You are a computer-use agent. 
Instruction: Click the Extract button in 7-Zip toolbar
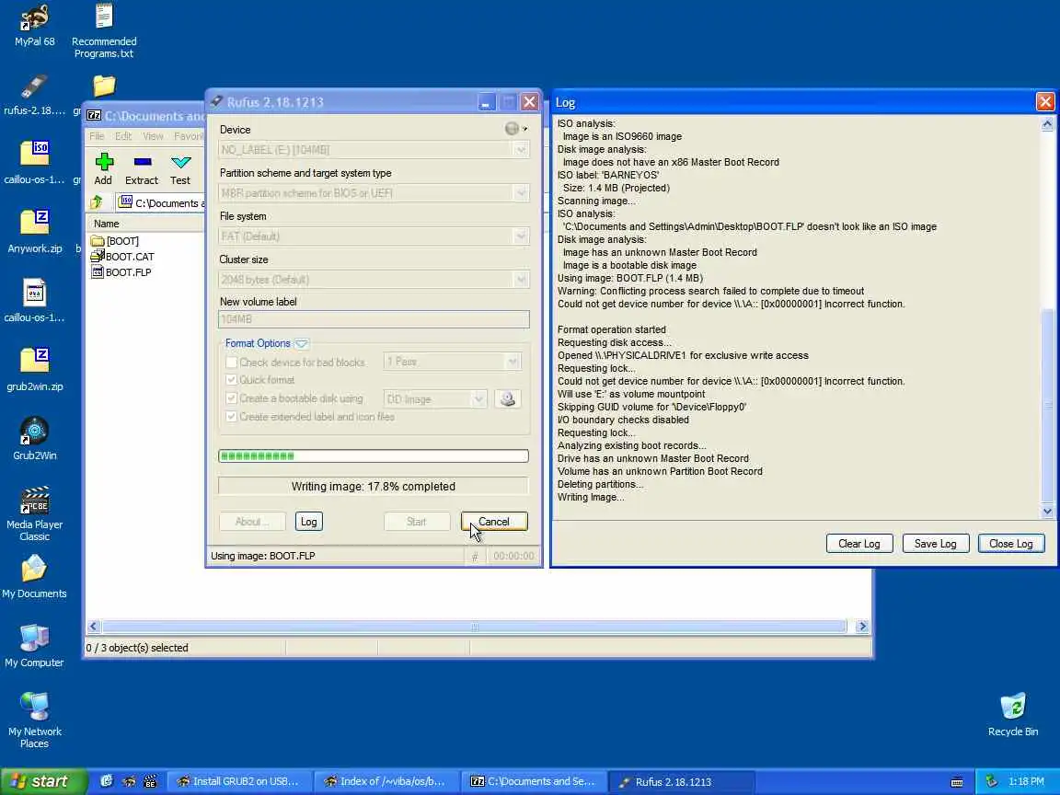pyautogui.click(x=142, y=169)
